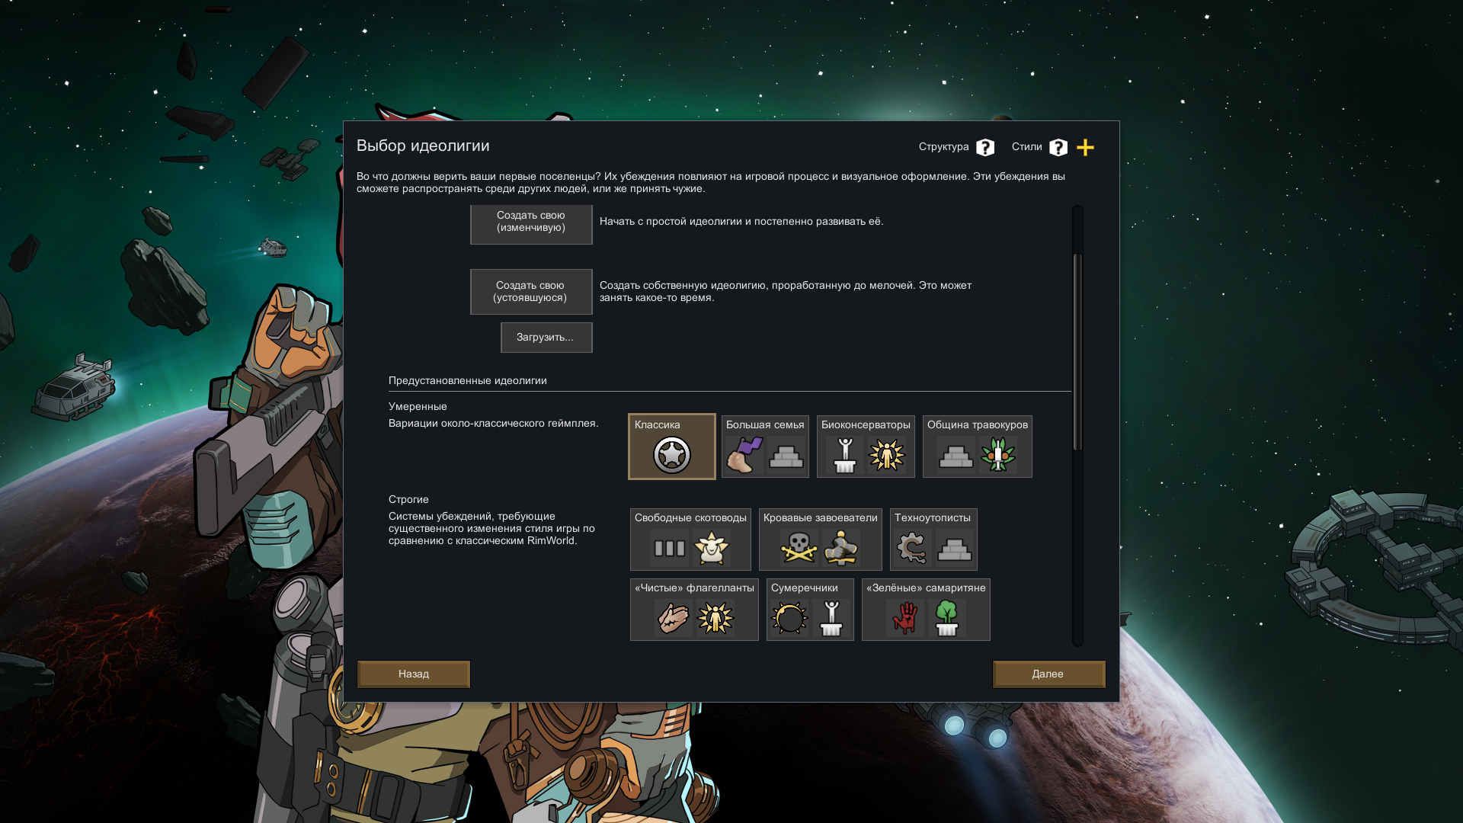
Task: Select the Биоконсерваторы preset title
Action: pyautogui.click(x=866, y=425)
